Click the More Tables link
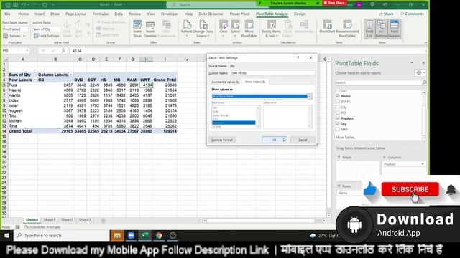Screen dimensions: 460x258 [x=346, y=137]
